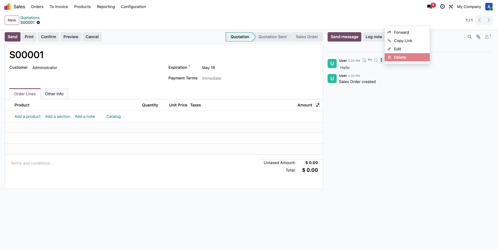Open the followers icon
This screenshot has width=498, height=250.
488,37
